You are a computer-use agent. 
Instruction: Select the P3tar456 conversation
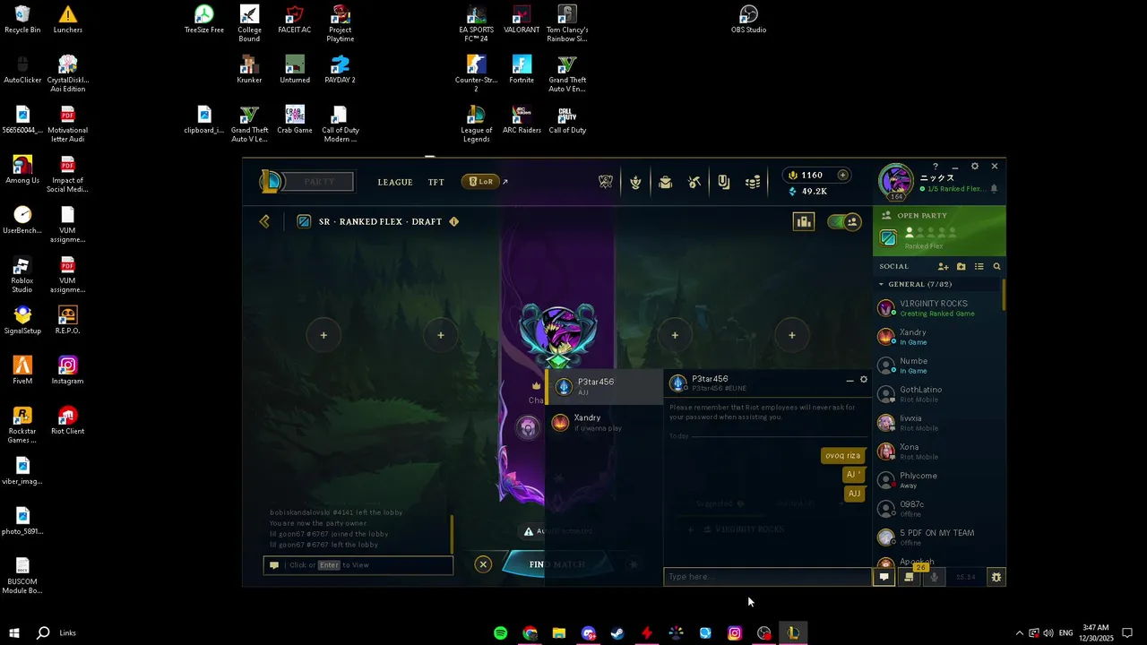coord(604,386)
